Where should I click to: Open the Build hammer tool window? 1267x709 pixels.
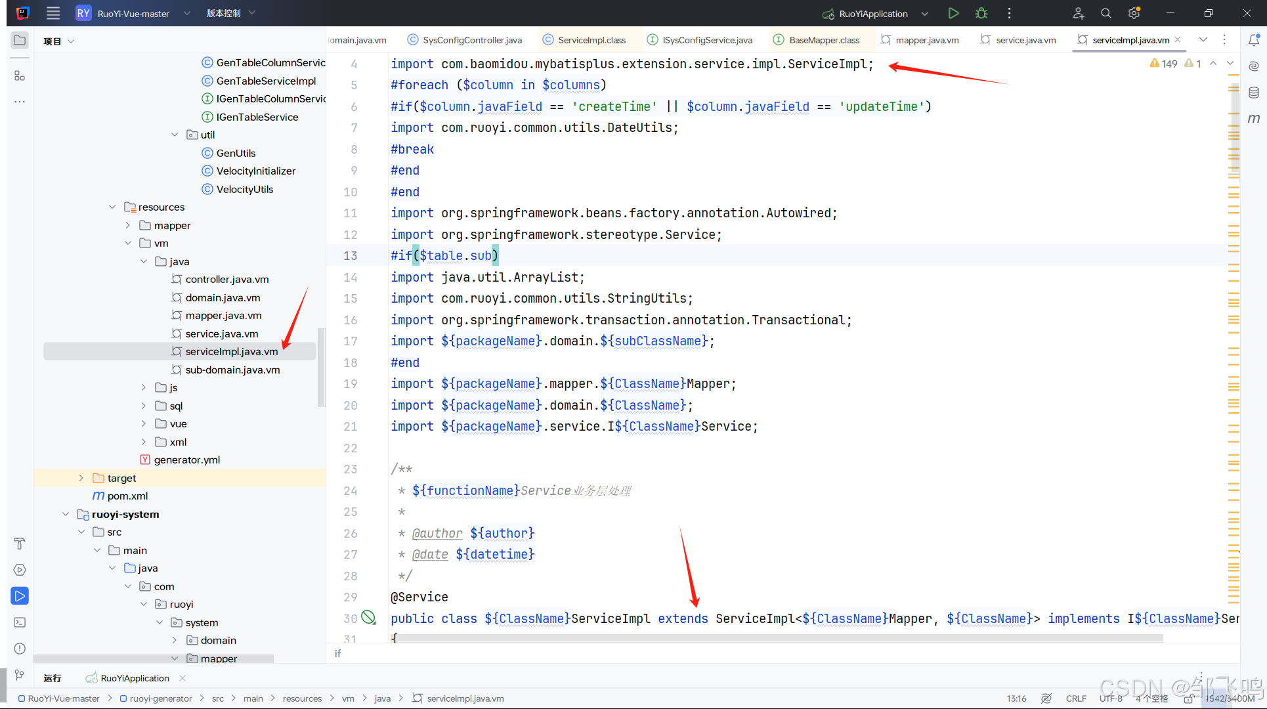pyautogui.click(x=20, y=544)
